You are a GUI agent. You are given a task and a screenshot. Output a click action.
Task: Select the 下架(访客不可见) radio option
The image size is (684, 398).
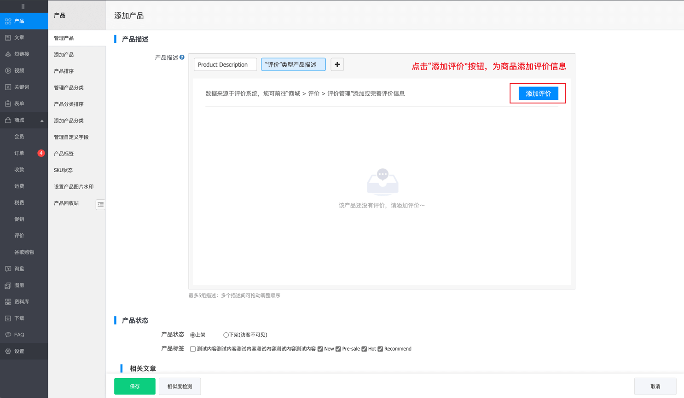[226, 335]
